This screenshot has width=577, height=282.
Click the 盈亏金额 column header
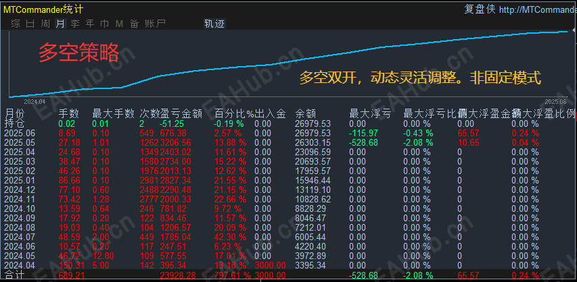tap(181, 114)
